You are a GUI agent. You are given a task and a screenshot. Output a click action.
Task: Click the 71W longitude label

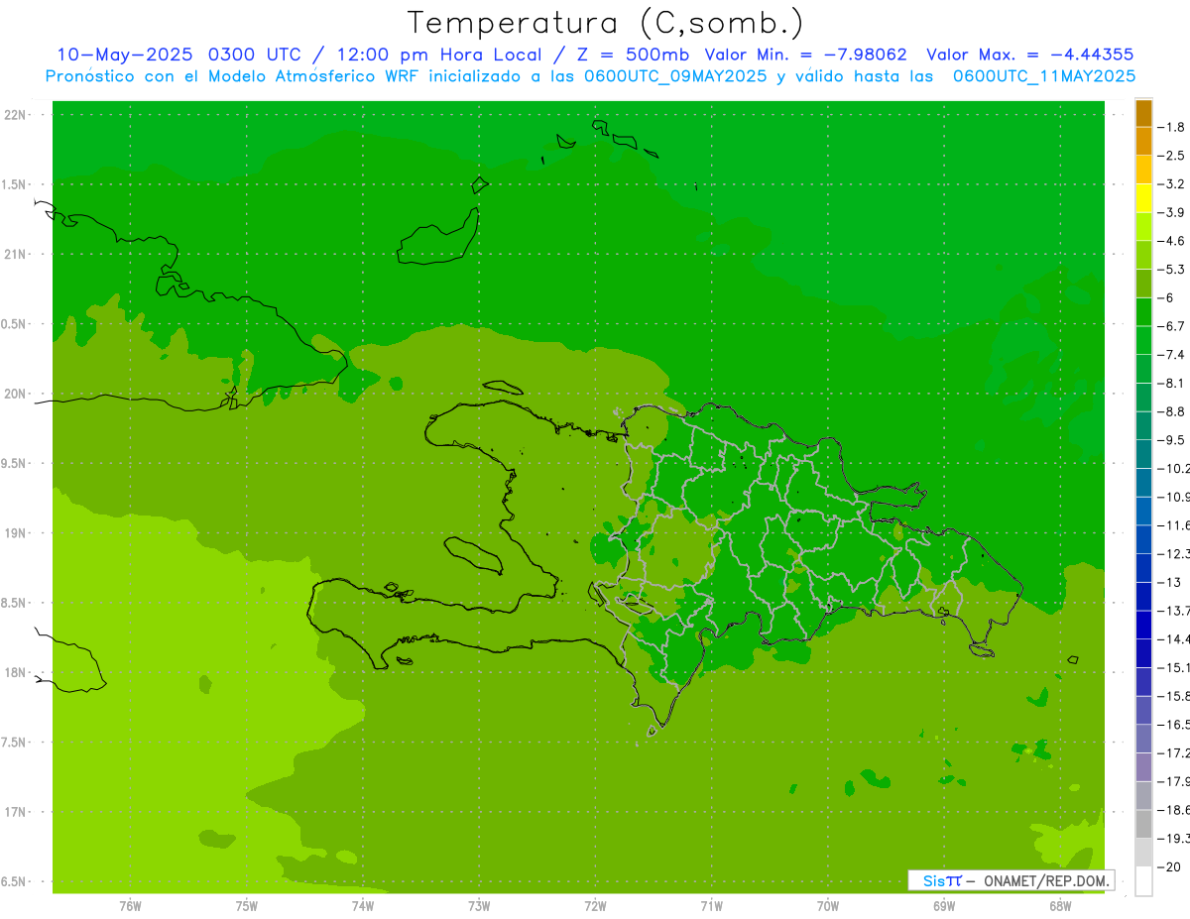[x=711, y=906]
